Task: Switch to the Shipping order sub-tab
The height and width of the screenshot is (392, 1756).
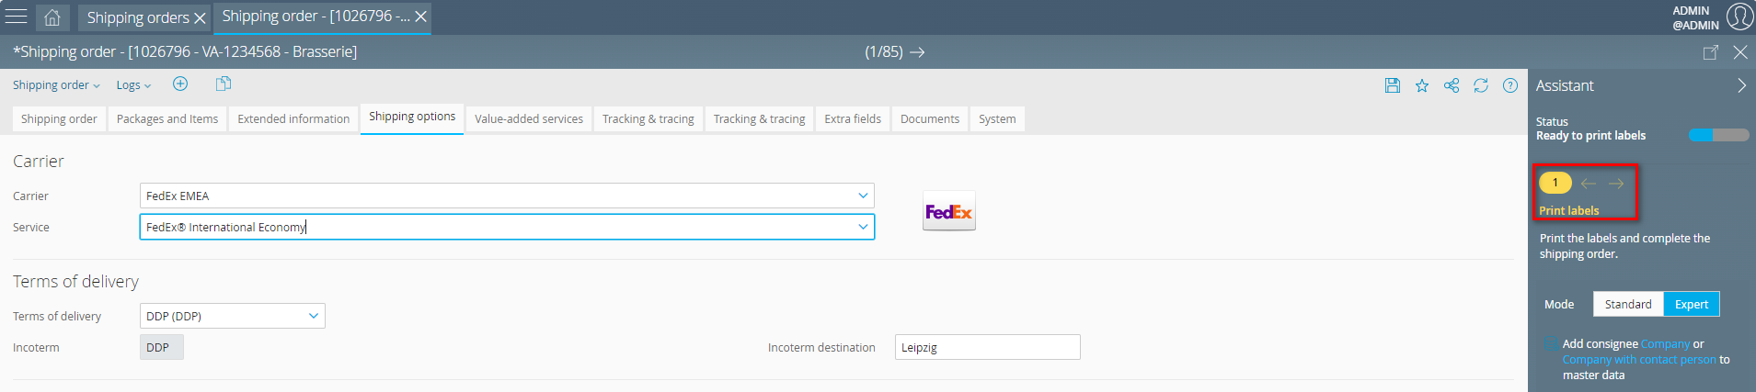Action: click(x=59, y=119)
